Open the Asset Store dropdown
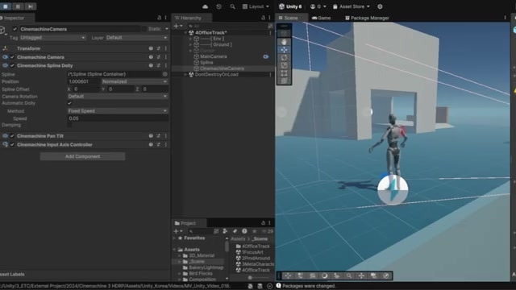 pos(352,6)
